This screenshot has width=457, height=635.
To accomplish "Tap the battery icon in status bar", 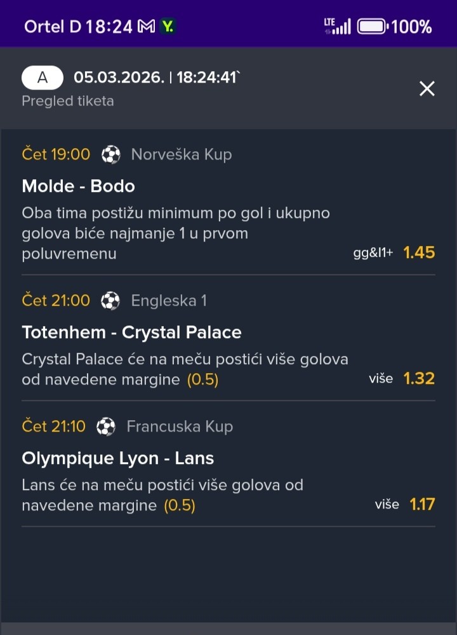I will coord(372,27).
